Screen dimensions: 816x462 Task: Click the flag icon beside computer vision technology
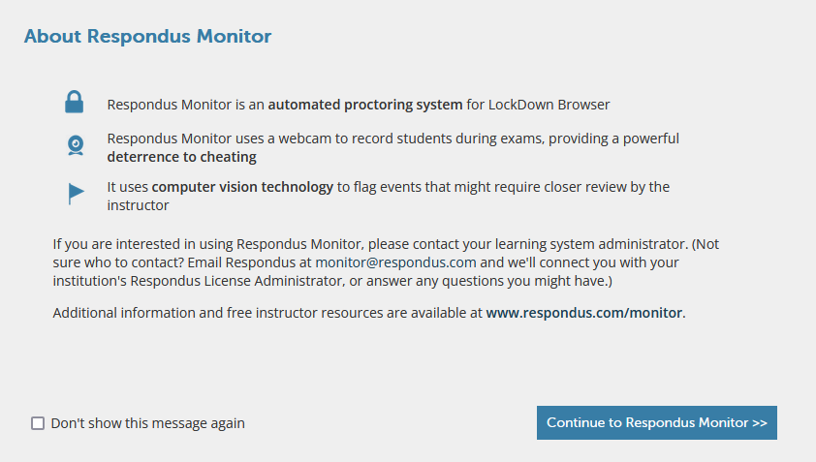76,194
